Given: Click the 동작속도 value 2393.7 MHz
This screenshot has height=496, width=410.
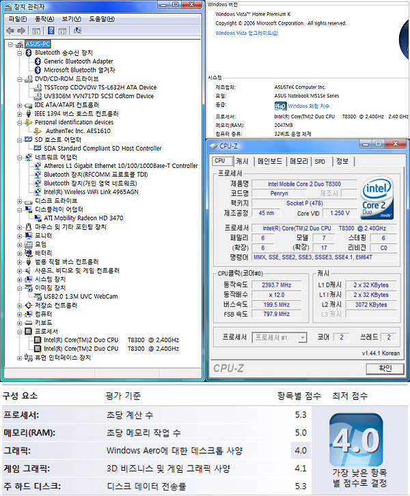Looking at the screenshot, I should click(276, 285).
